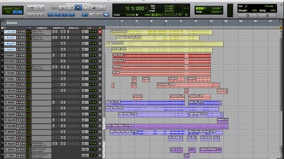Click the I/O column header
The image size is (284, 159).
(89, 28)
